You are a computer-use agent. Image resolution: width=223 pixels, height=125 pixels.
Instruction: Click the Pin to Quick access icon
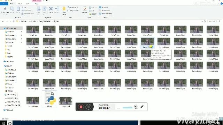tap(5, 9)
